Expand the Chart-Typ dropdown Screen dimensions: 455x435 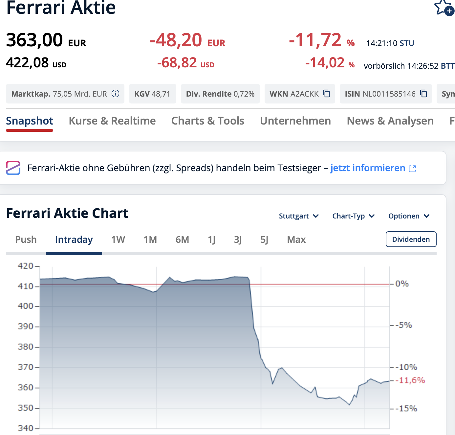pyautogui.click(x=353, y=216)
